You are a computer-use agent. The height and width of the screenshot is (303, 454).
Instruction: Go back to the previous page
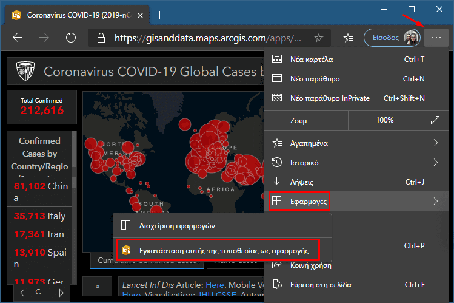[18, 38]
